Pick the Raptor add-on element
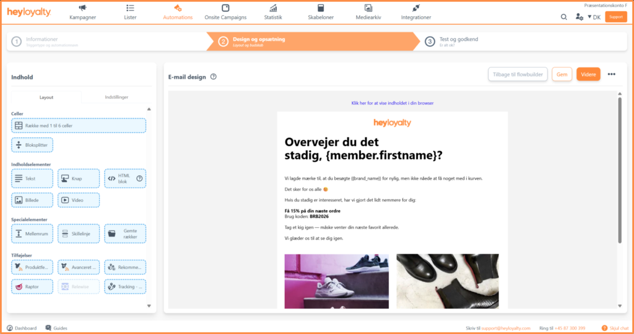Screen dimensions: 634x334 click(32, 287)
